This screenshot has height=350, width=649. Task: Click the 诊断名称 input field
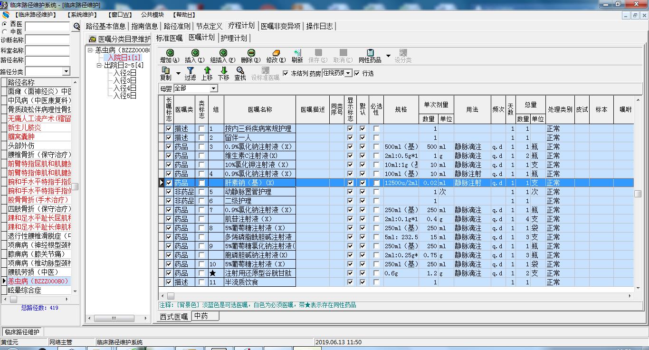tap(48, 40)
